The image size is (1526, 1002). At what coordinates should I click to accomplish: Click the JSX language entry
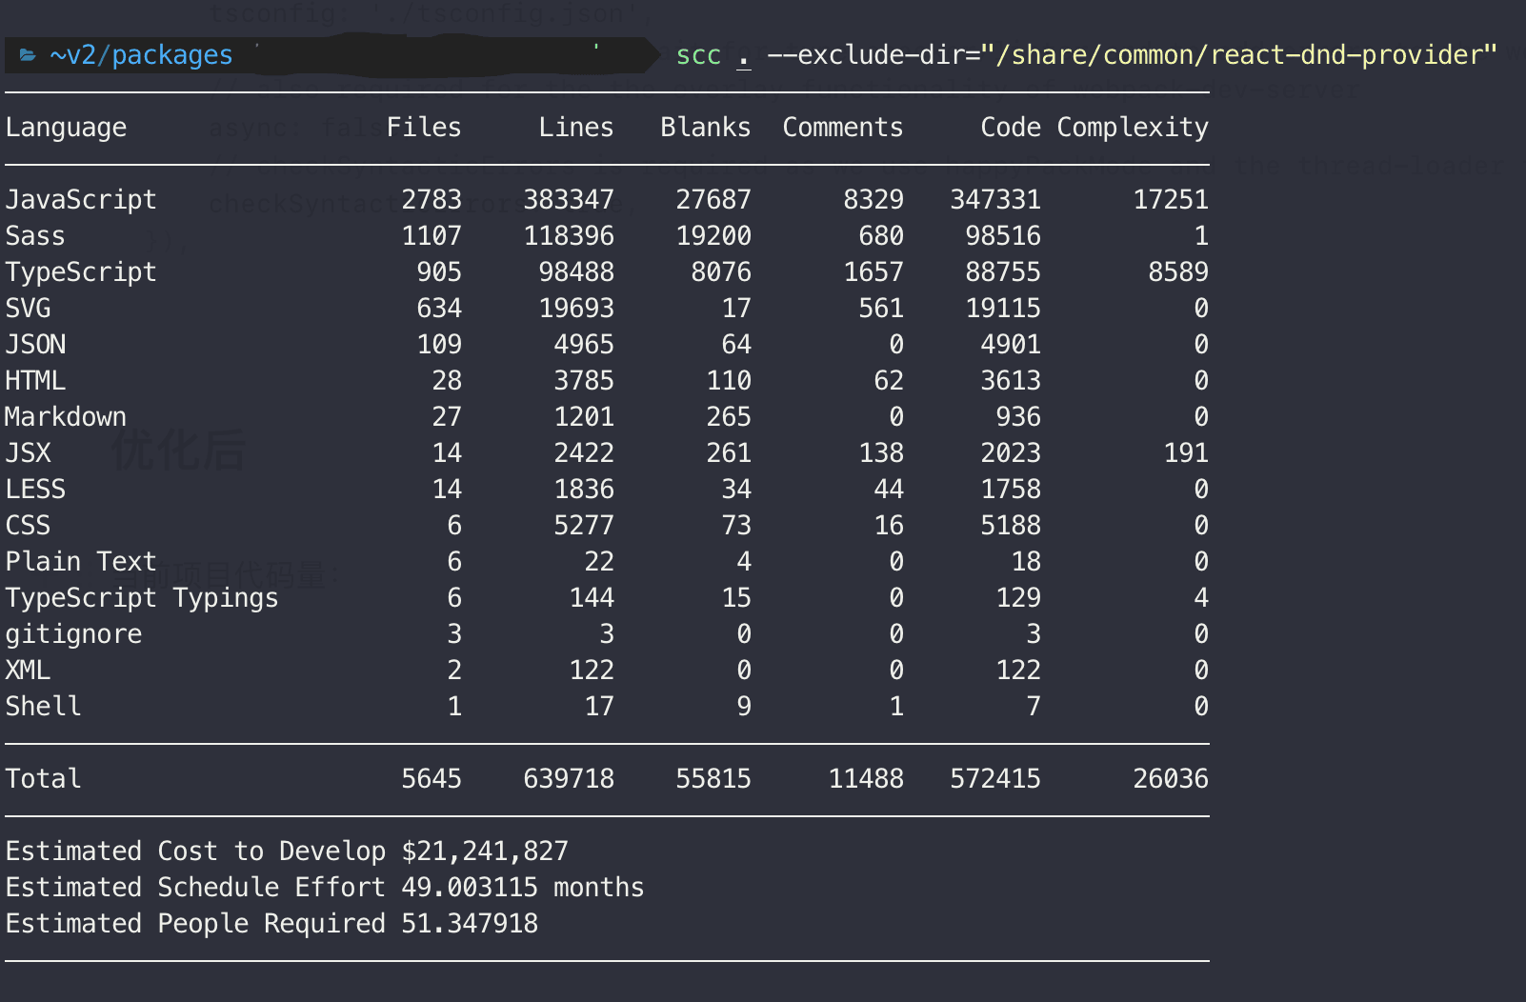(28, 452)
